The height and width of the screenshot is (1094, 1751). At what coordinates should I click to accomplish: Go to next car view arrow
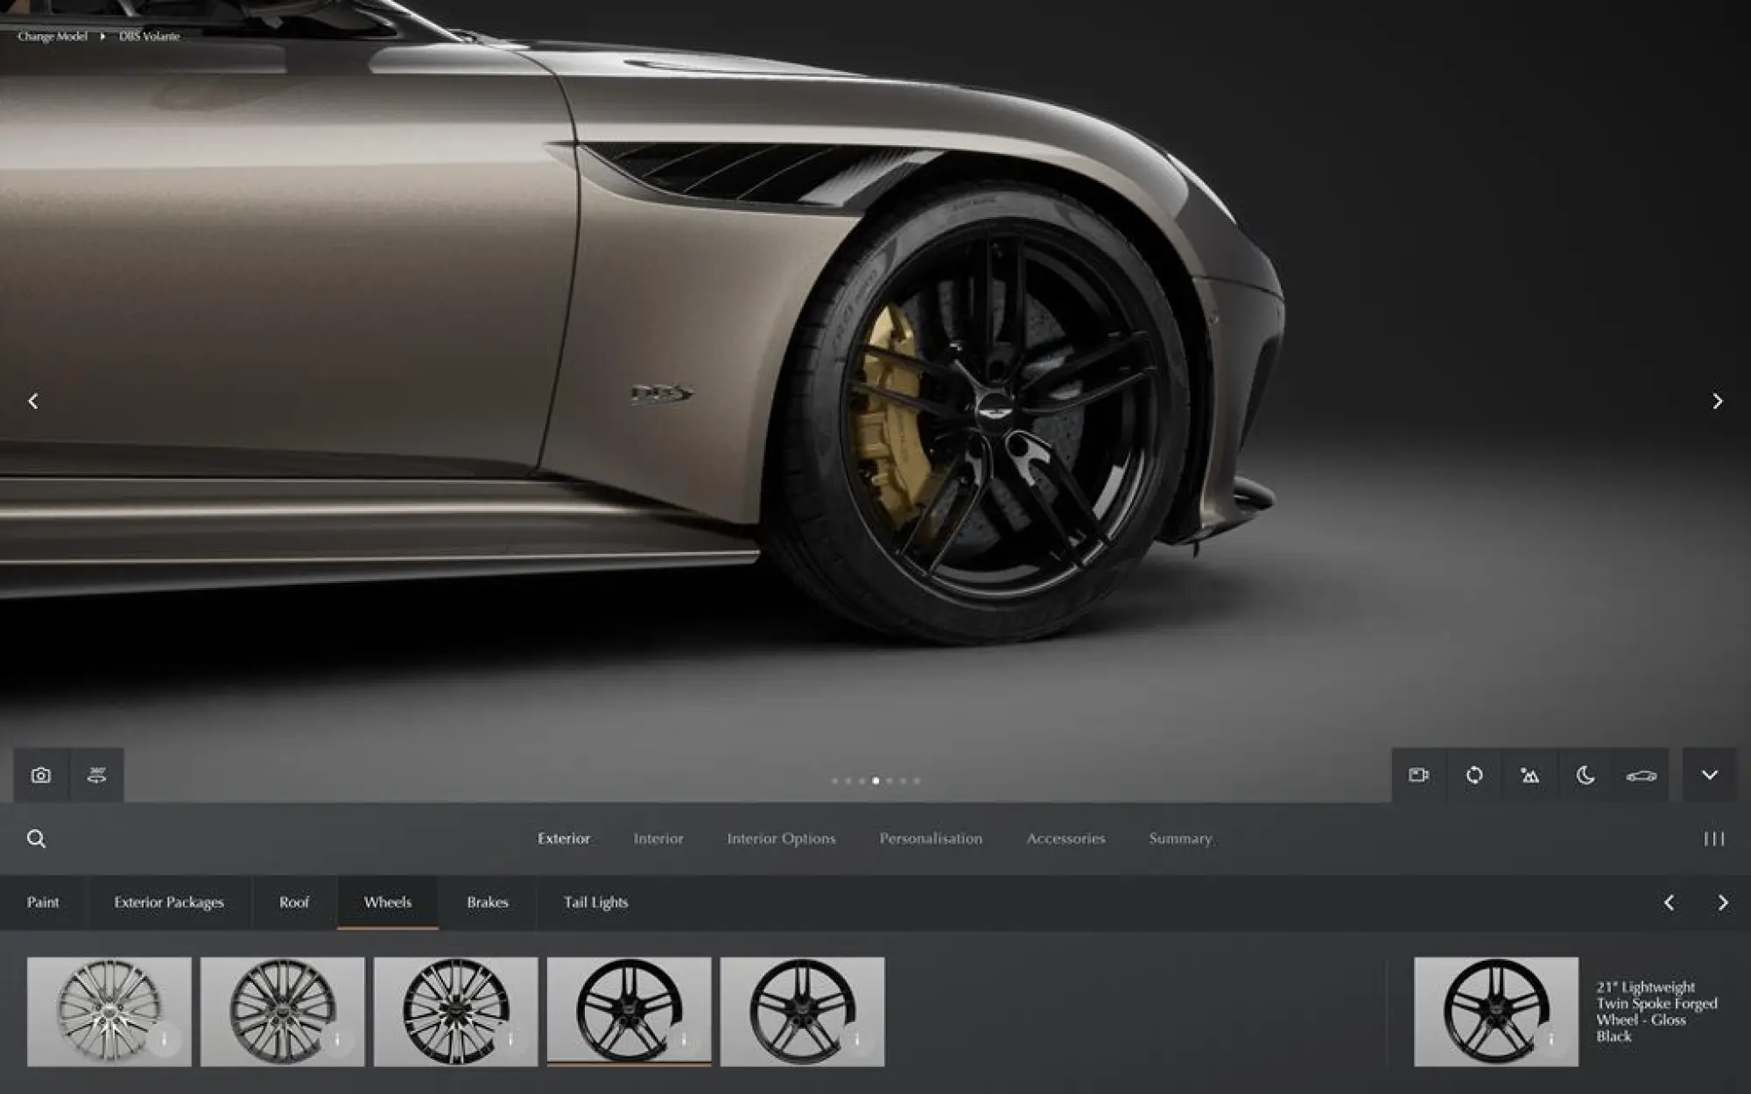point(1718,401)
